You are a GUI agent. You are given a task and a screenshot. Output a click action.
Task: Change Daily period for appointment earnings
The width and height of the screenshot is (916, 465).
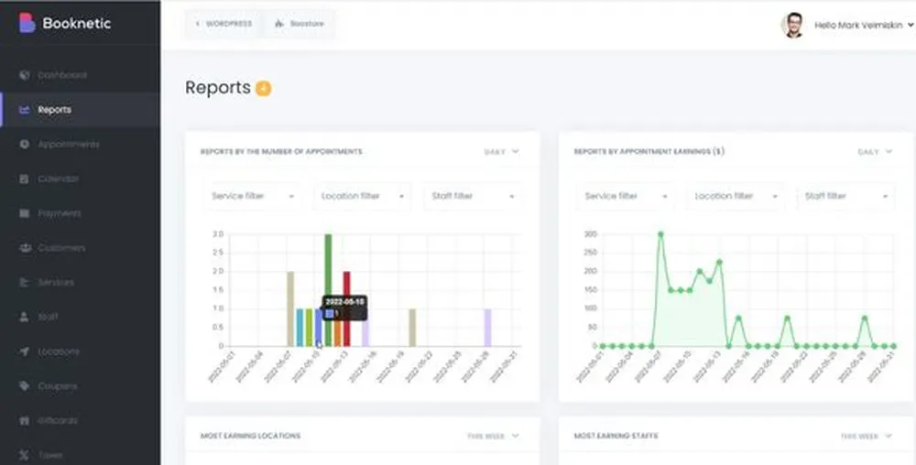[x=874, y=151]
